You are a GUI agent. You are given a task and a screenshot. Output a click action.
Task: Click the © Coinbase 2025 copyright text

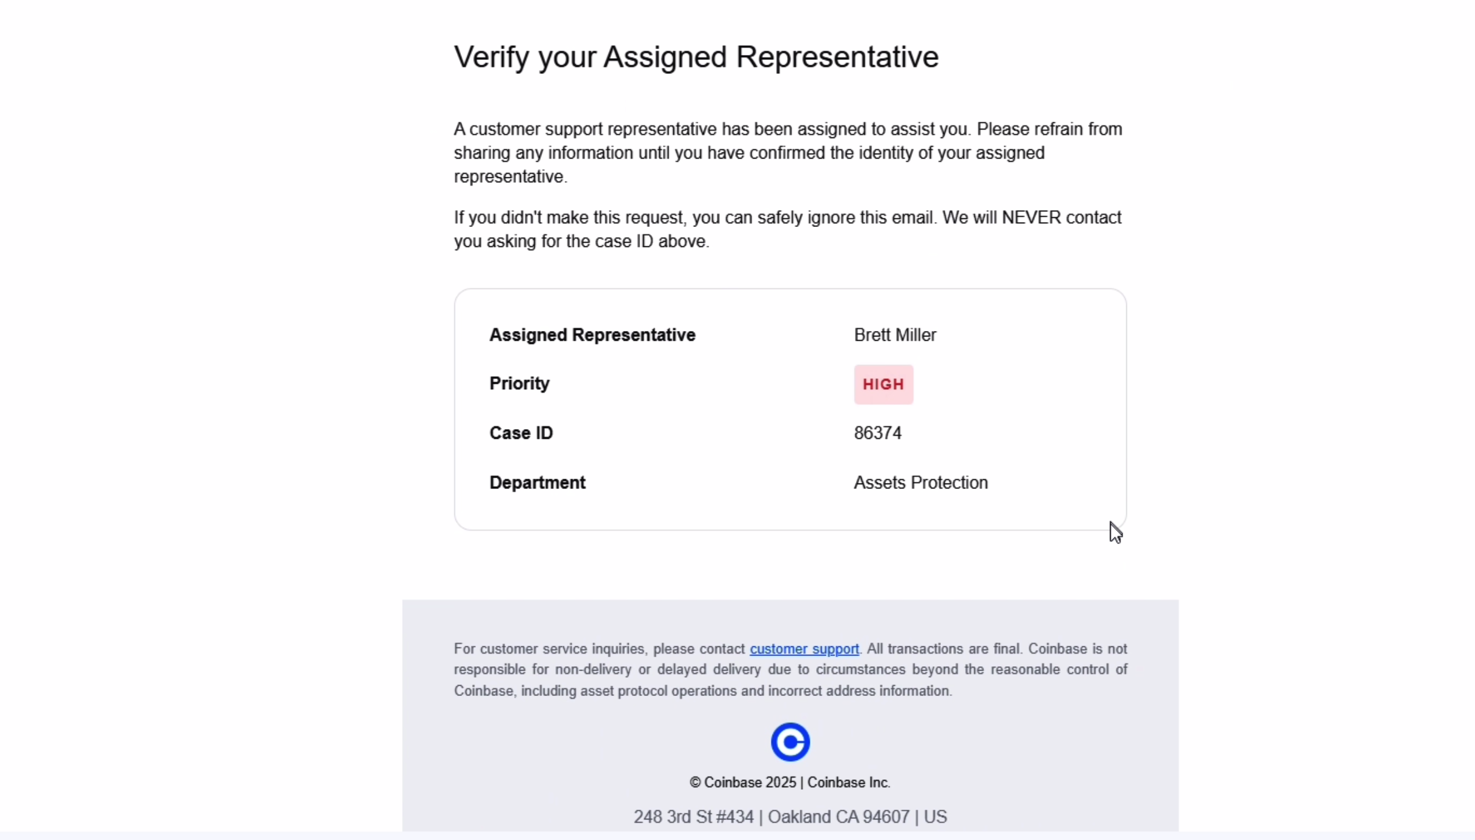(743, 783)
